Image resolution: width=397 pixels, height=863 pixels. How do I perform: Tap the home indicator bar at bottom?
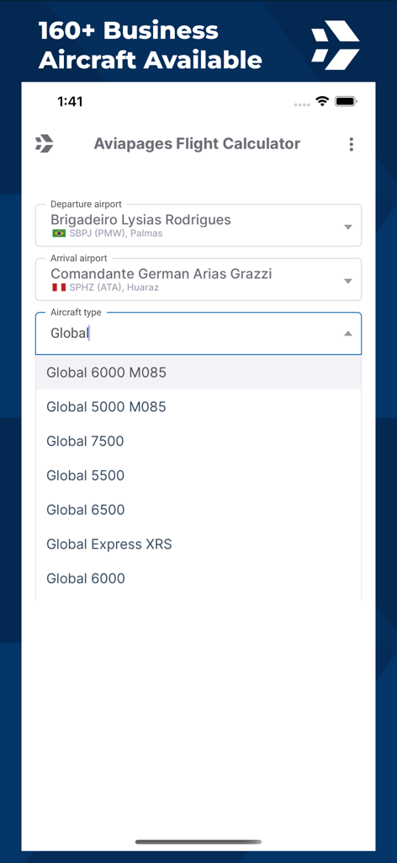[x=198, y=842]
